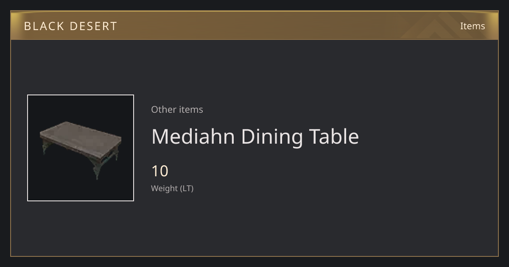
Task: Select the Other items category label
Action: tap(177, 109)
